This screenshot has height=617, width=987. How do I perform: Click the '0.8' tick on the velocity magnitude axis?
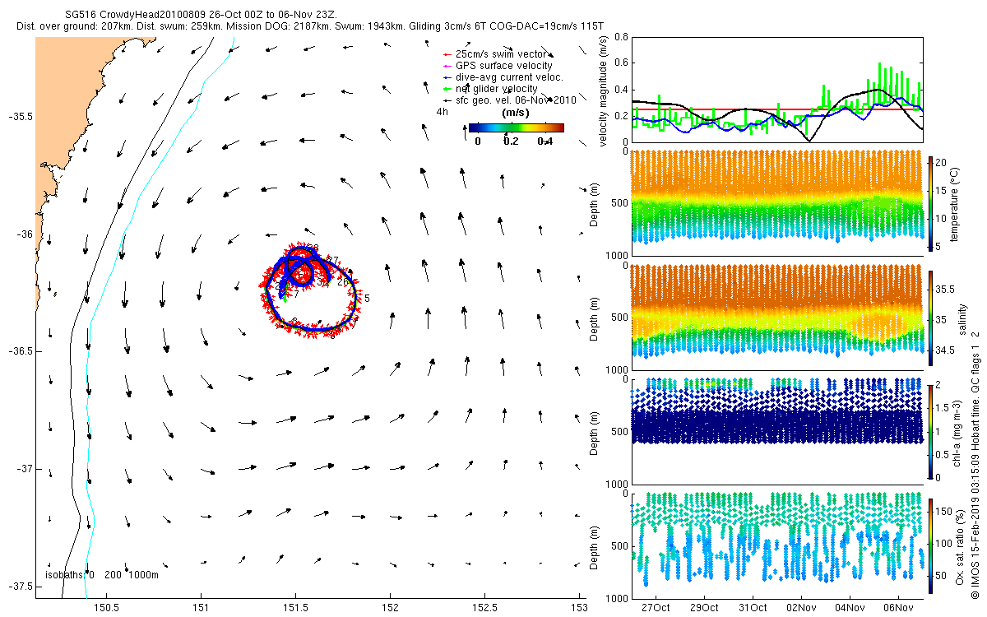pos(620,37)
